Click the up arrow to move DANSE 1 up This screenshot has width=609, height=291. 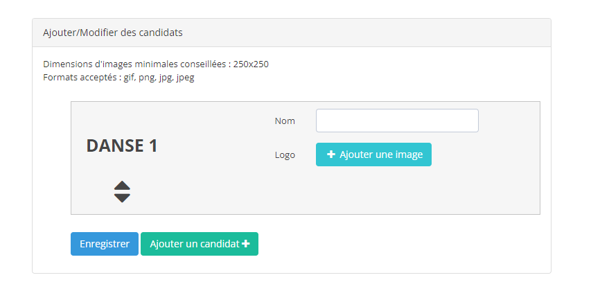click(122, 185)
